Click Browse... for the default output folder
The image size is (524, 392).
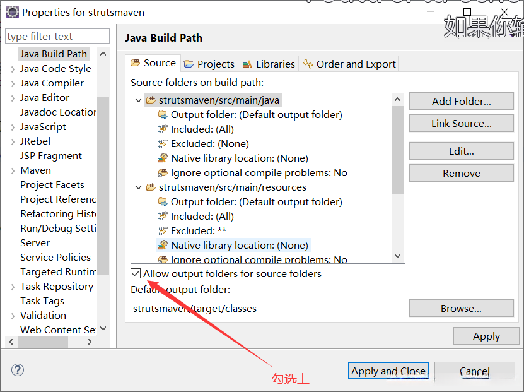tap(461, 308)
